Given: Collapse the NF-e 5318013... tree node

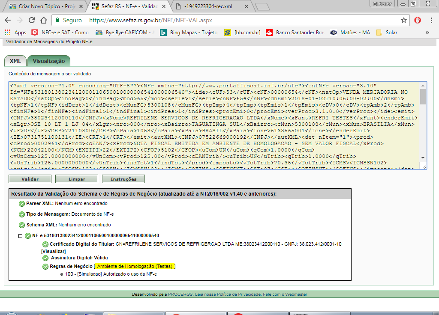Looking at the screenshot, I should coord(20,236).
